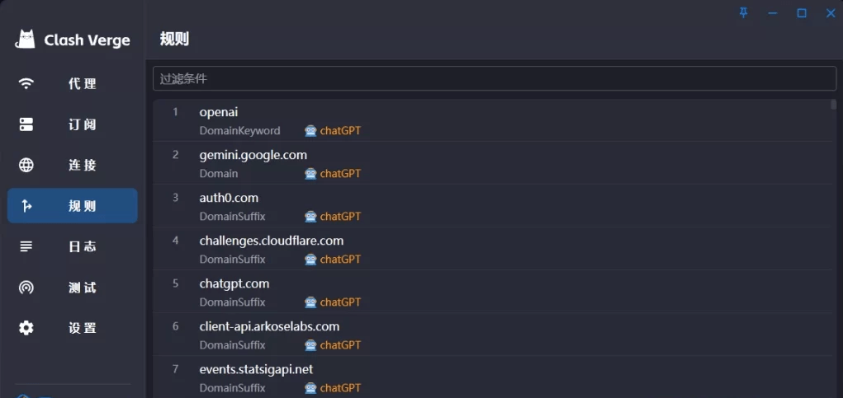843x398 pixels.
Task: Click the lines icon beside 日志
Action: (x=26, y=246)
